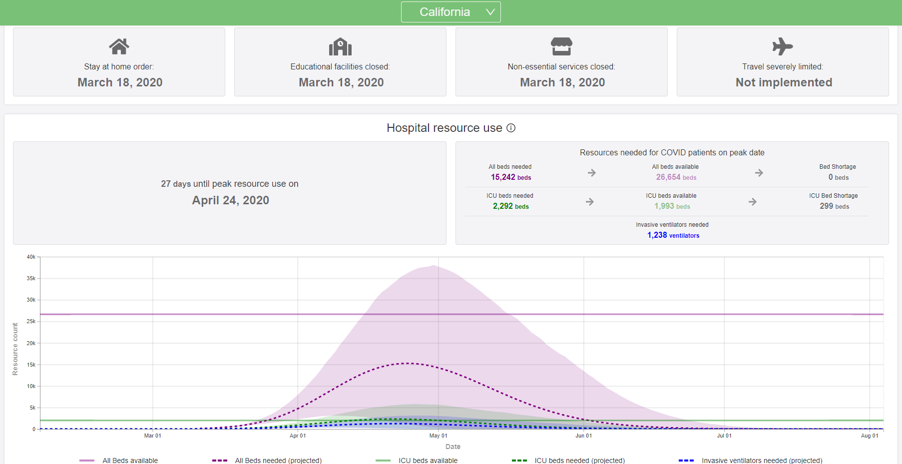
Task: Click the storefront icon for non-essential services
Action: (x=561, y=46)
